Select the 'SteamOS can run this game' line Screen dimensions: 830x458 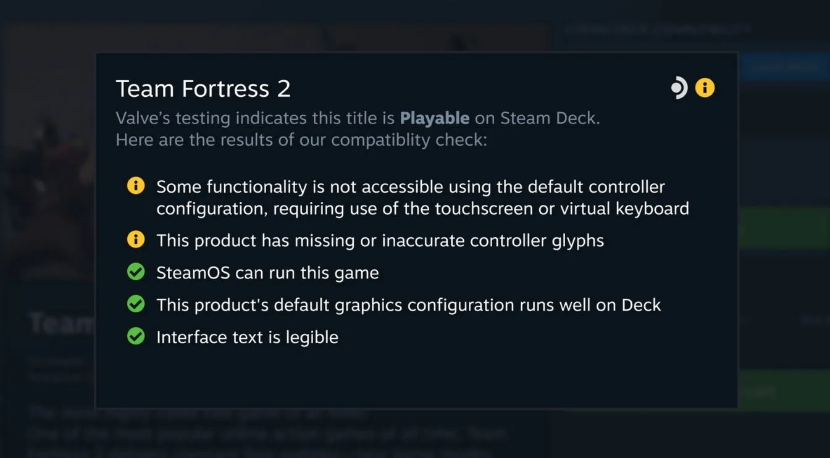pos(267,272)
